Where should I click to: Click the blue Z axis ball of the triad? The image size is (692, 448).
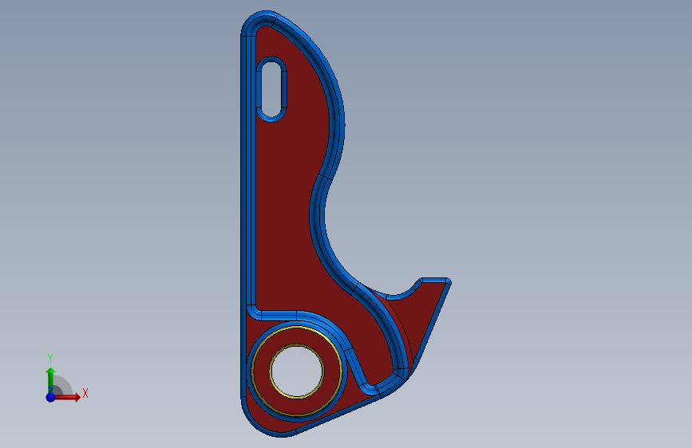tap(51, 397)
